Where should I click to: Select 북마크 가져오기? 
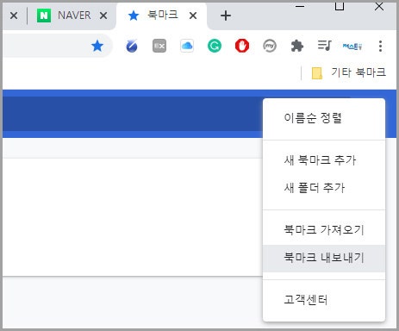coord(324,230)
